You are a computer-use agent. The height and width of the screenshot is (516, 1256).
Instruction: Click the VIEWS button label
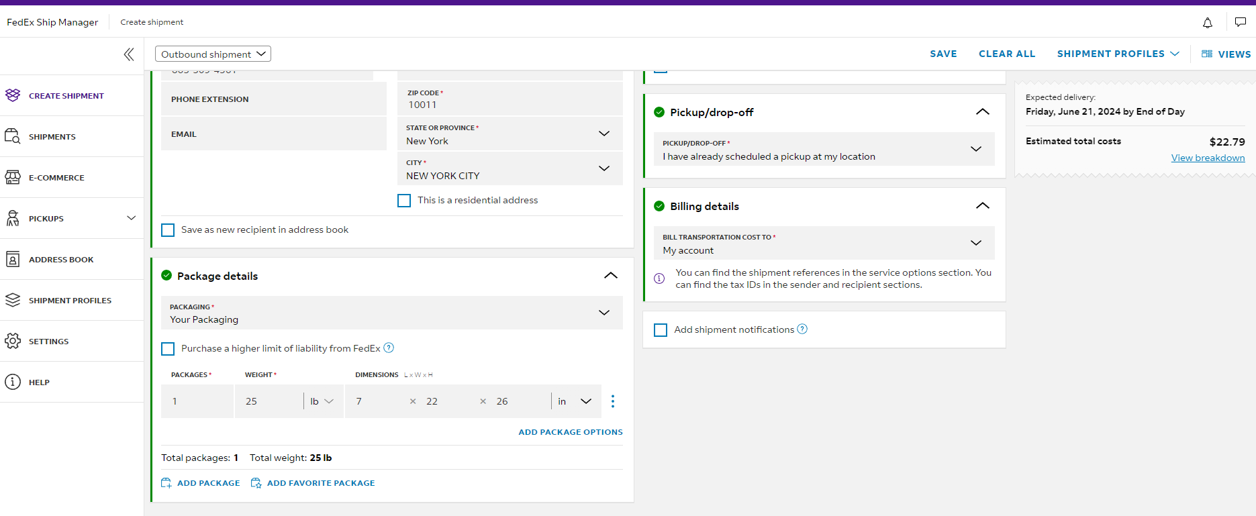pos(1235,54)
